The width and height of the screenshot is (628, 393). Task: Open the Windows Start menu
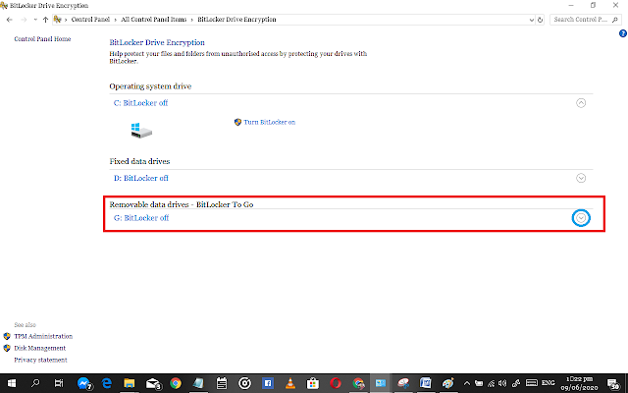point(11,383)
